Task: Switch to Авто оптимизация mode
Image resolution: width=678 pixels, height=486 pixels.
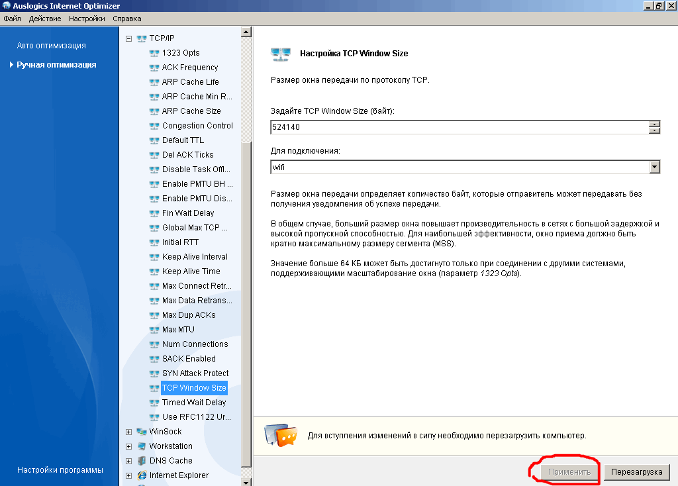Action: click(x=52, y=46)
